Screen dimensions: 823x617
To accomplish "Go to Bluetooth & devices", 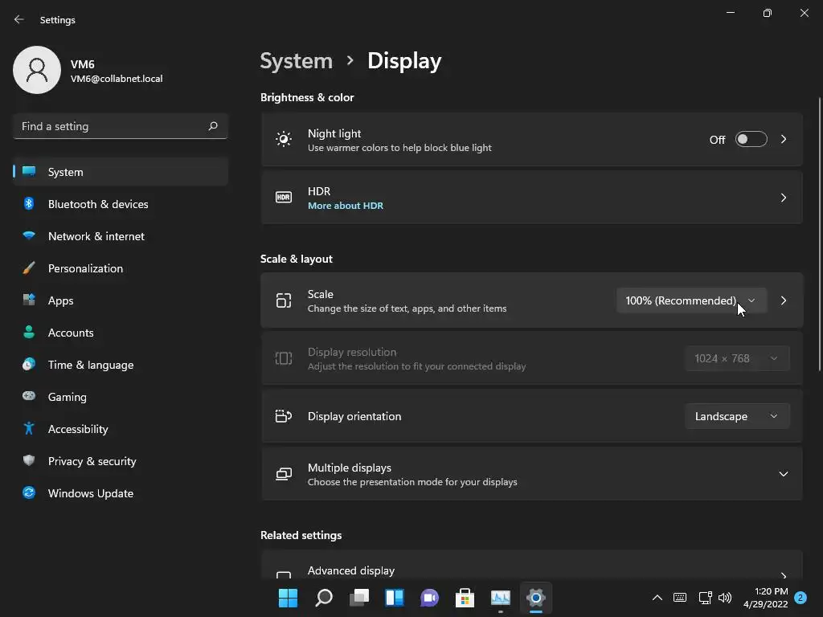I will tap(121, 203).
